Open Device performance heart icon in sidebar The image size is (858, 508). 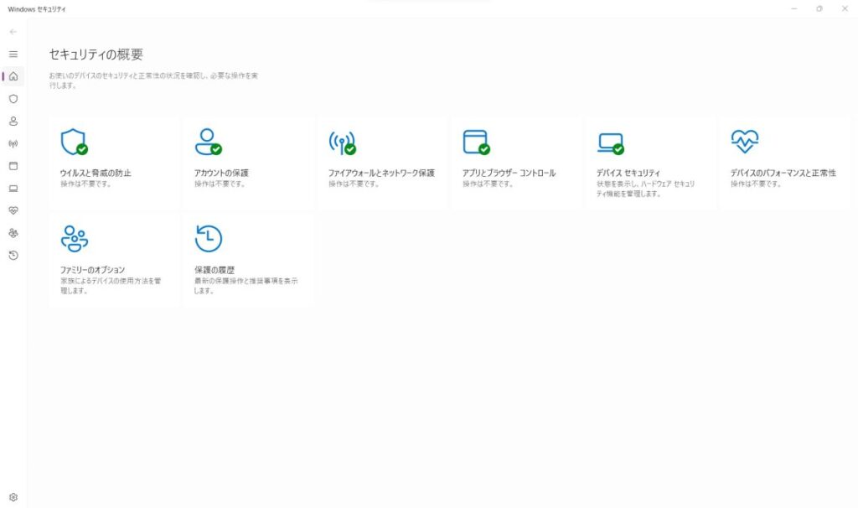point(13,210)
